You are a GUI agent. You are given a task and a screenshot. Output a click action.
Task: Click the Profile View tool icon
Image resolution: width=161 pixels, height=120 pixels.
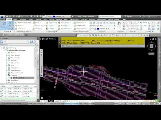click(x=75, y=23)
